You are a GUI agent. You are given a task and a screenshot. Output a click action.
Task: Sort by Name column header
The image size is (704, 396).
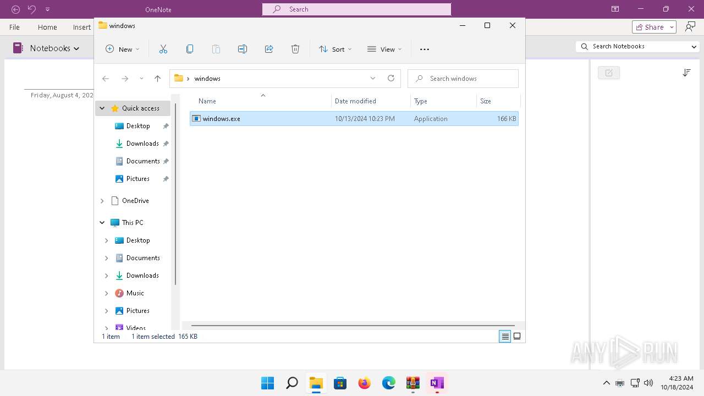click(x=207, y=101)
